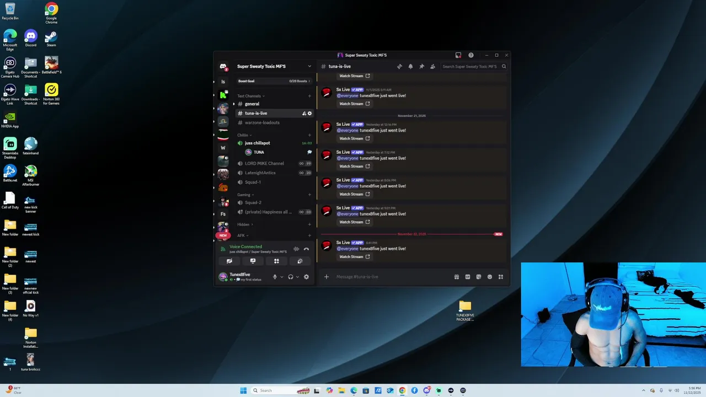Image resolution: width=706 pixels, height=397 pixels.
Task: Click Watch Stream under 12:16 PM message
Action: 355,138
